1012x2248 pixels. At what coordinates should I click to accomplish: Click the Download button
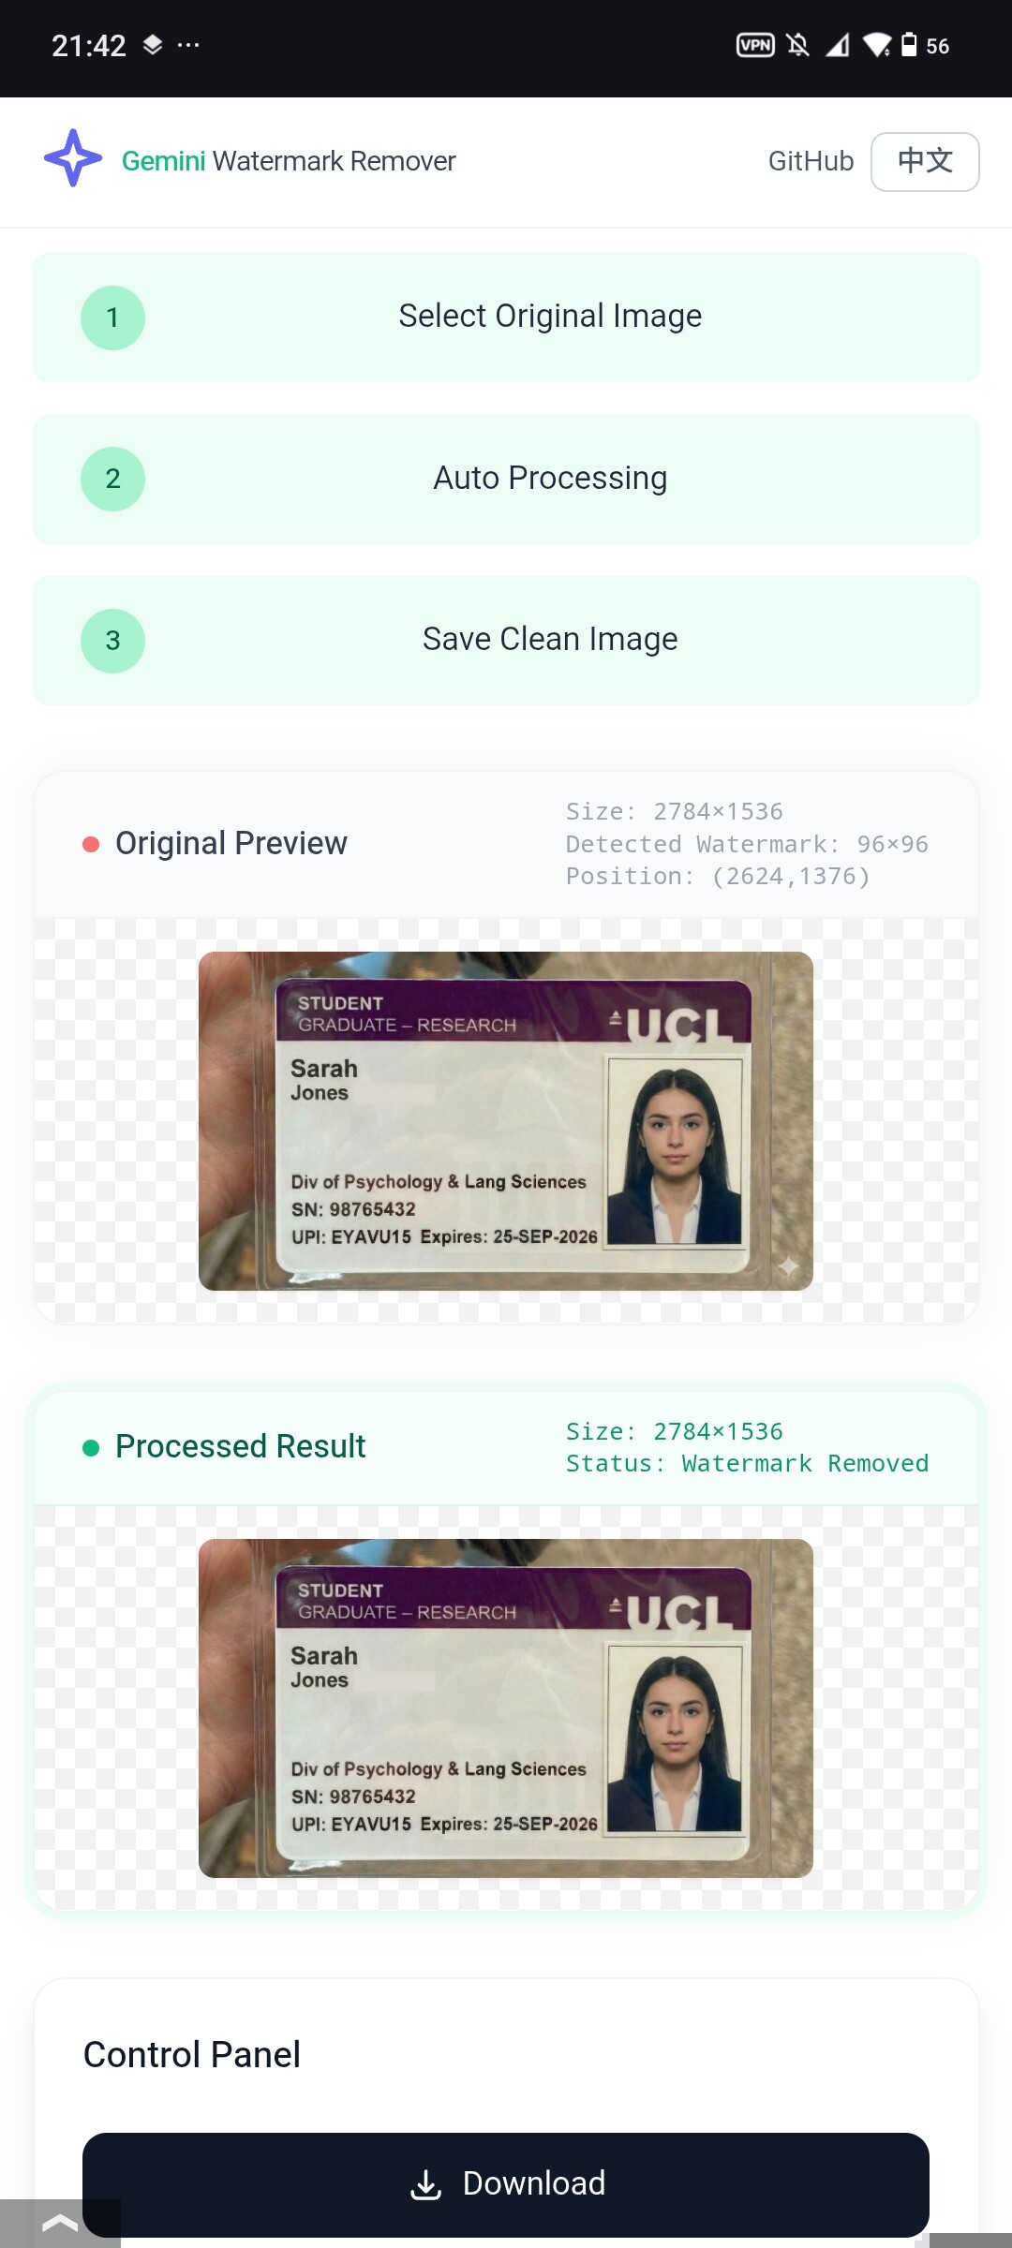pos(506,2183)
